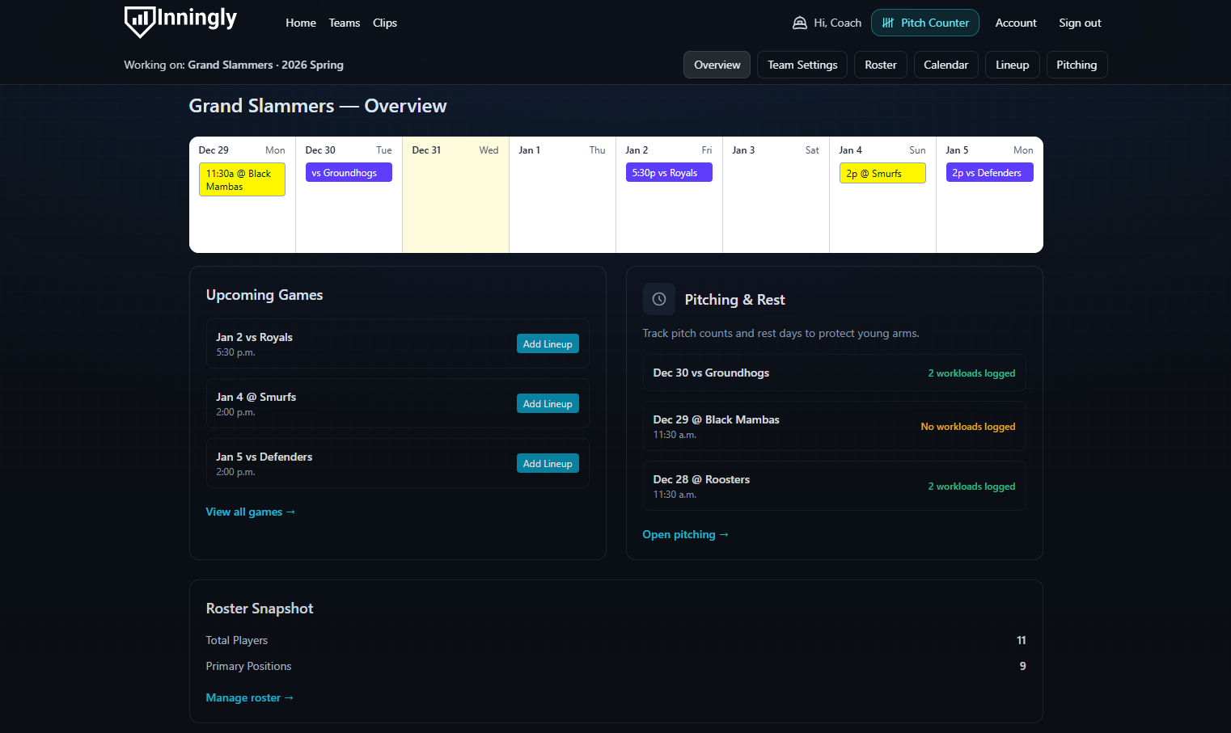Click the clock icon in Pitching & Rest
The height and width of the screenshot is (733, 1231).
click(658, 299)
